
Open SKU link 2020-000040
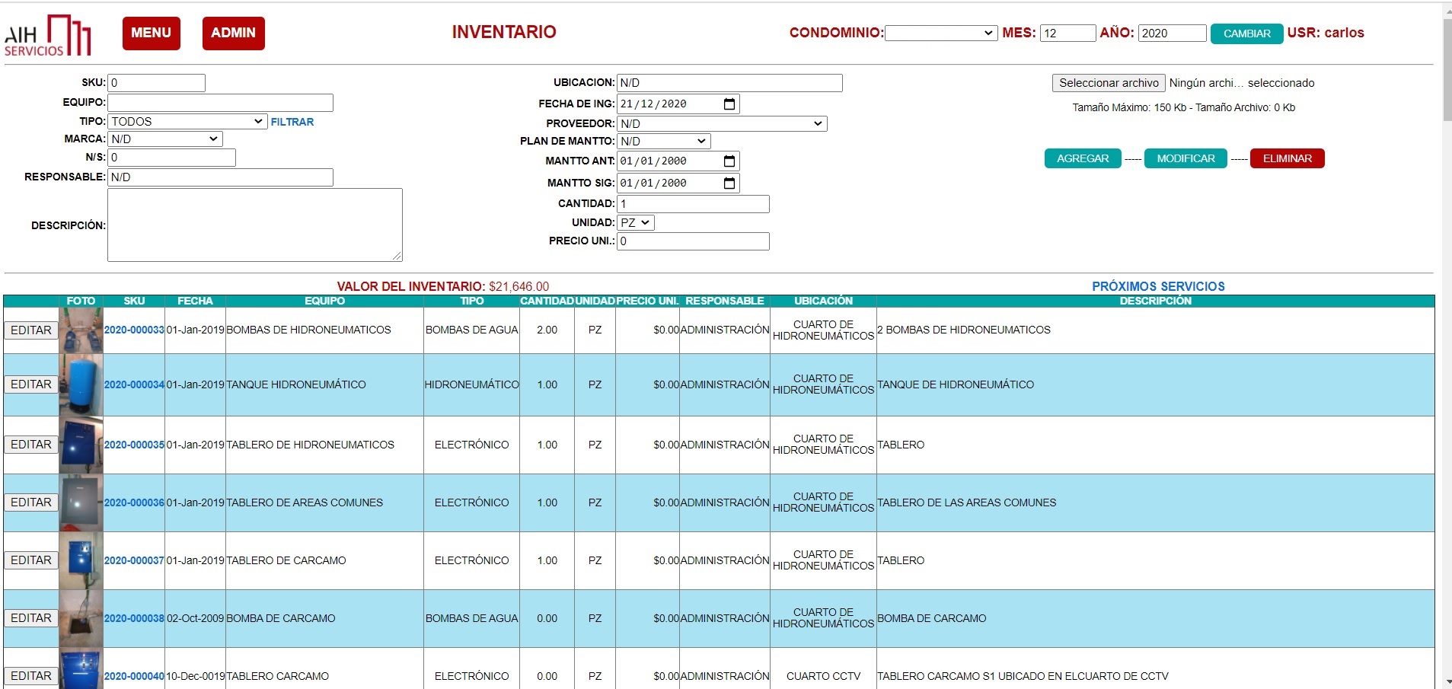pyautogui.click(x=134, y=676)
